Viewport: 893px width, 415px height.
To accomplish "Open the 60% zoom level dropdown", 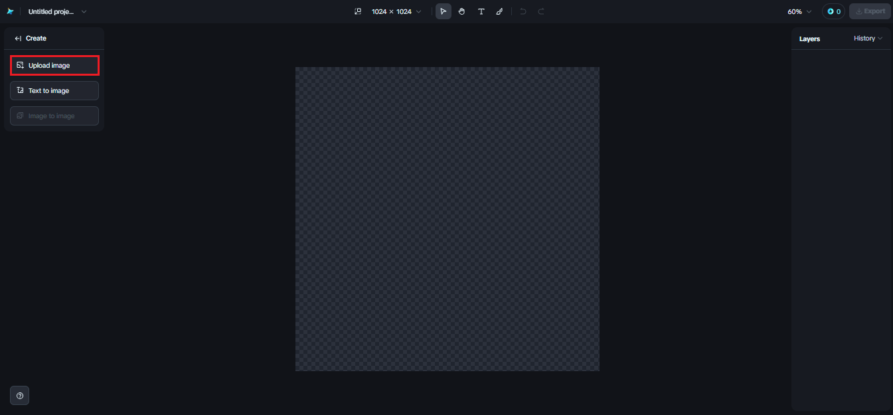I will (799, 11).
